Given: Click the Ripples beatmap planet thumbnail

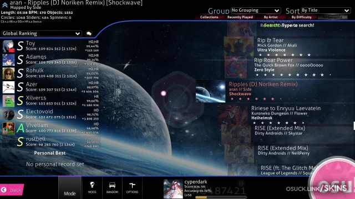Looking at the screenshot, I should [x=211, y=91].
